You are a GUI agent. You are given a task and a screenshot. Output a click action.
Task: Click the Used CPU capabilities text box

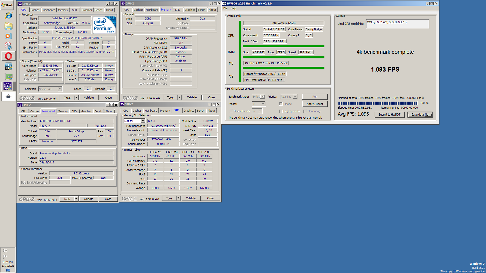click(397, 24)
